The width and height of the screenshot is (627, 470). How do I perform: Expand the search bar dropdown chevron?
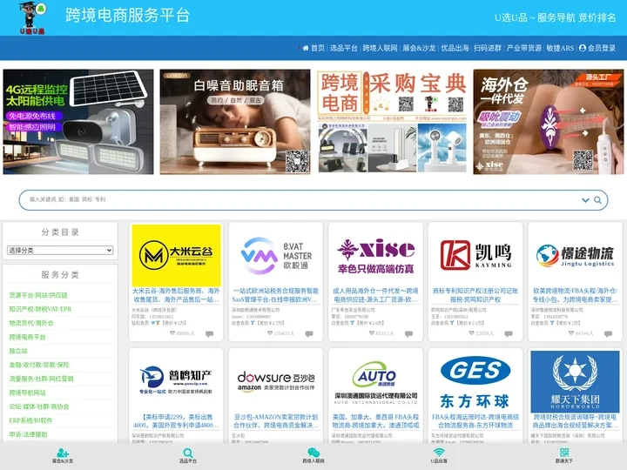(x=585, y=200)
